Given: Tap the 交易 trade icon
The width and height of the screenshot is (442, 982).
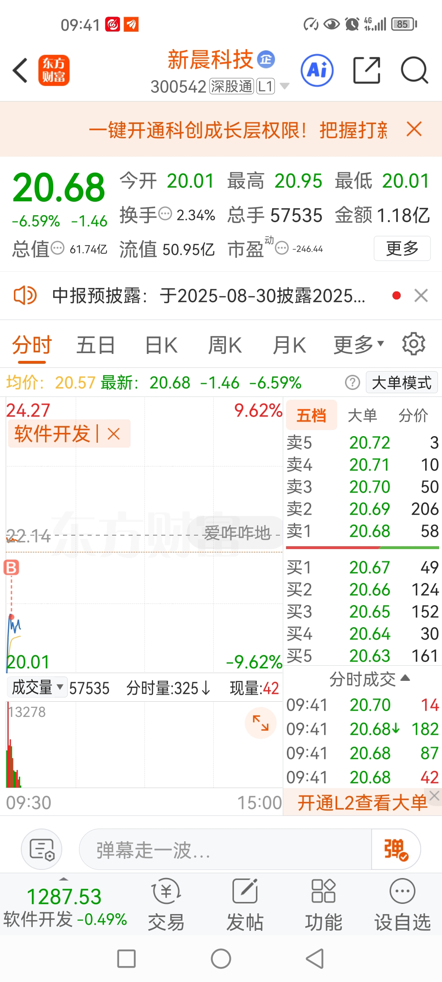Looking at the screenshot, I should pyautogui.click(x=166, y=905).
